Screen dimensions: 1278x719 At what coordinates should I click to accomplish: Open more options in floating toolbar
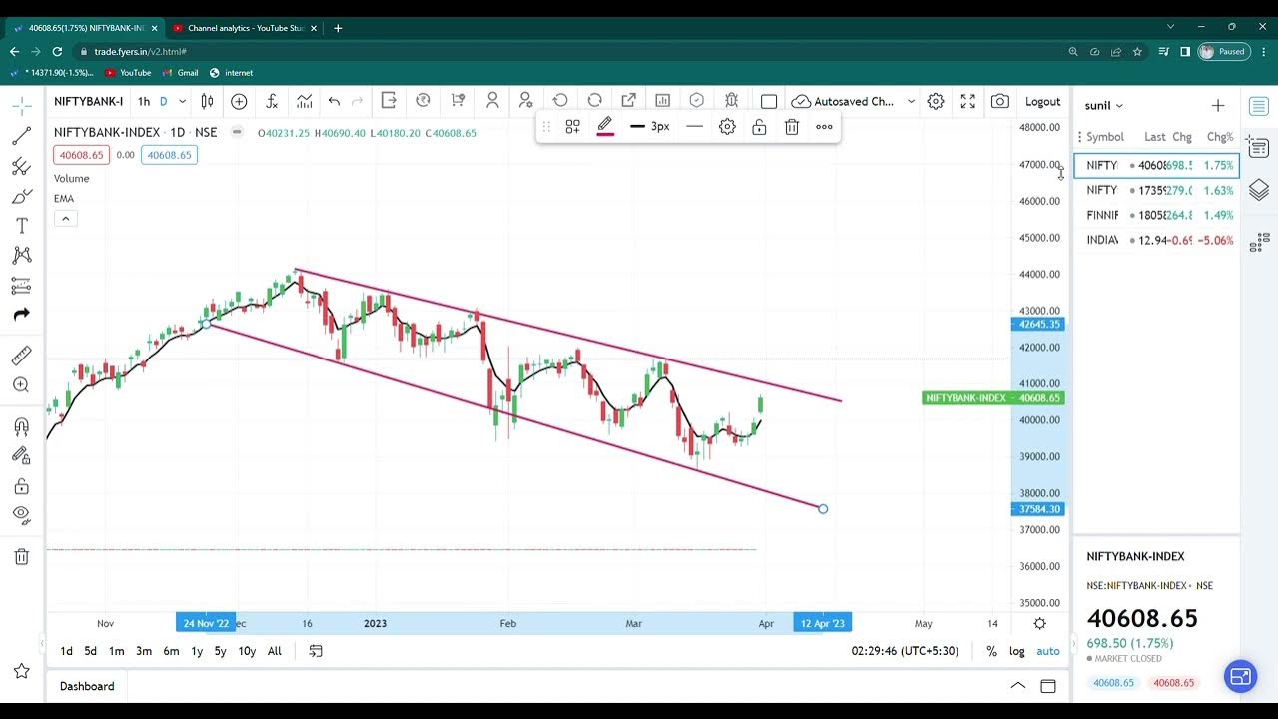(824, 127)
